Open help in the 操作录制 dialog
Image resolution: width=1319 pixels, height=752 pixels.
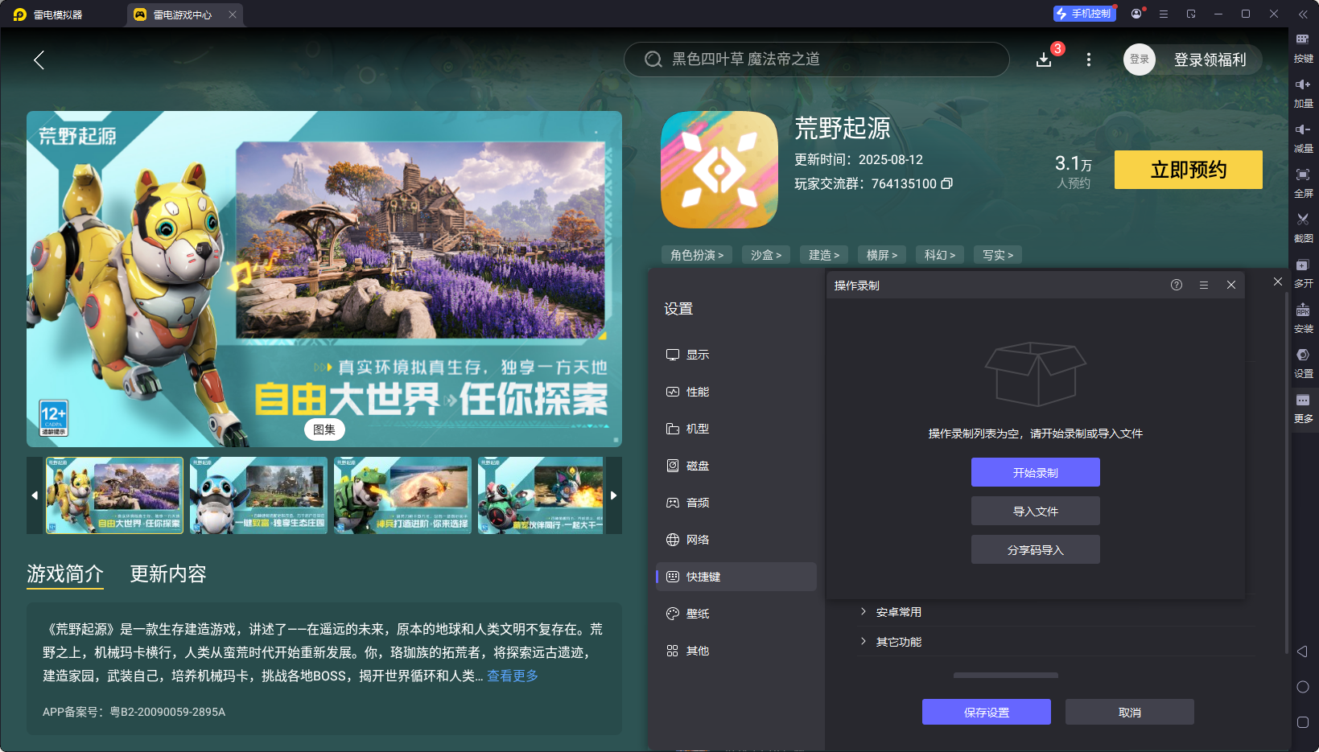1176,284
